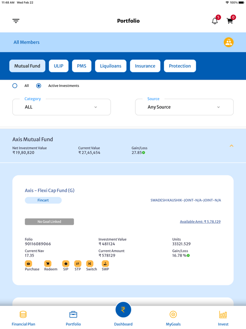Tap the Fincart tag
The image size is (246, 329).
[x=43, y=200]
